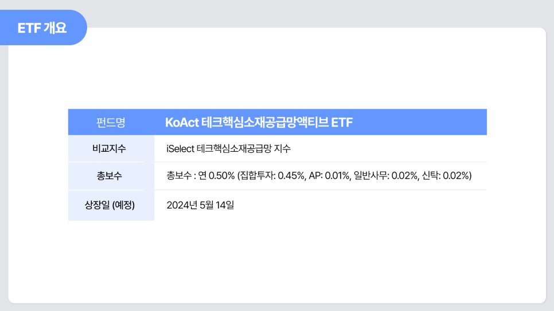The height and width of the screenshot is (311, 554).
Task: Click the 개요 word in header badge
Action: pyautogui.click(x=56, y=27)
